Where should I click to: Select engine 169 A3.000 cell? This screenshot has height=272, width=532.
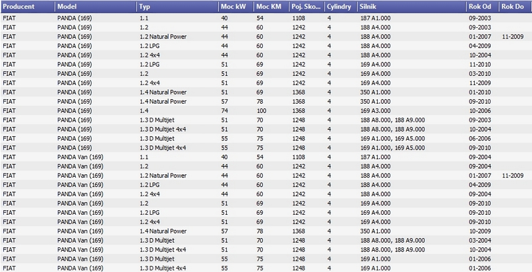coord(375,111)
